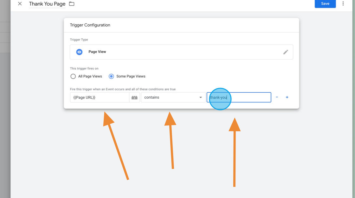Select the All Page Views radio button
Viewport: 355px width, 198px height.
pos(73,76)
